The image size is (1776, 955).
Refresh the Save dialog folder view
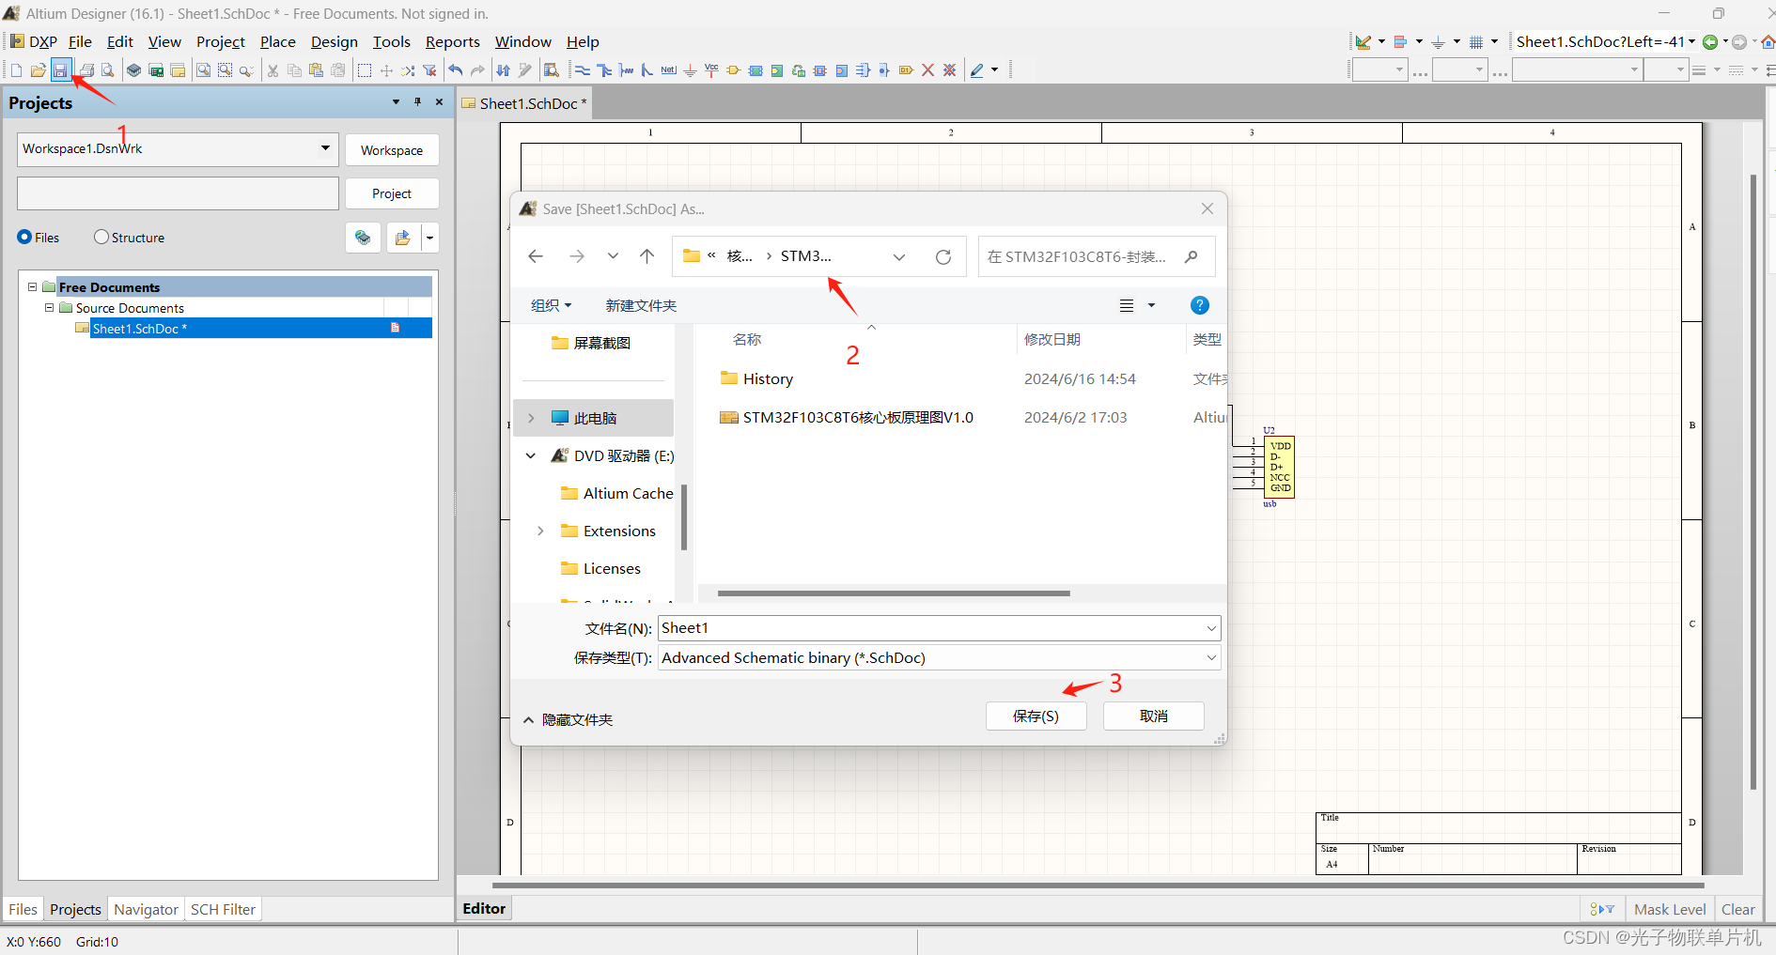tap(943, 256)
